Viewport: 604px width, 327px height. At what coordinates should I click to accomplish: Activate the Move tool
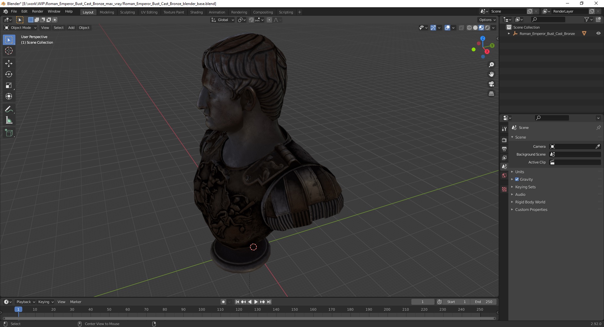click(9, 64)
